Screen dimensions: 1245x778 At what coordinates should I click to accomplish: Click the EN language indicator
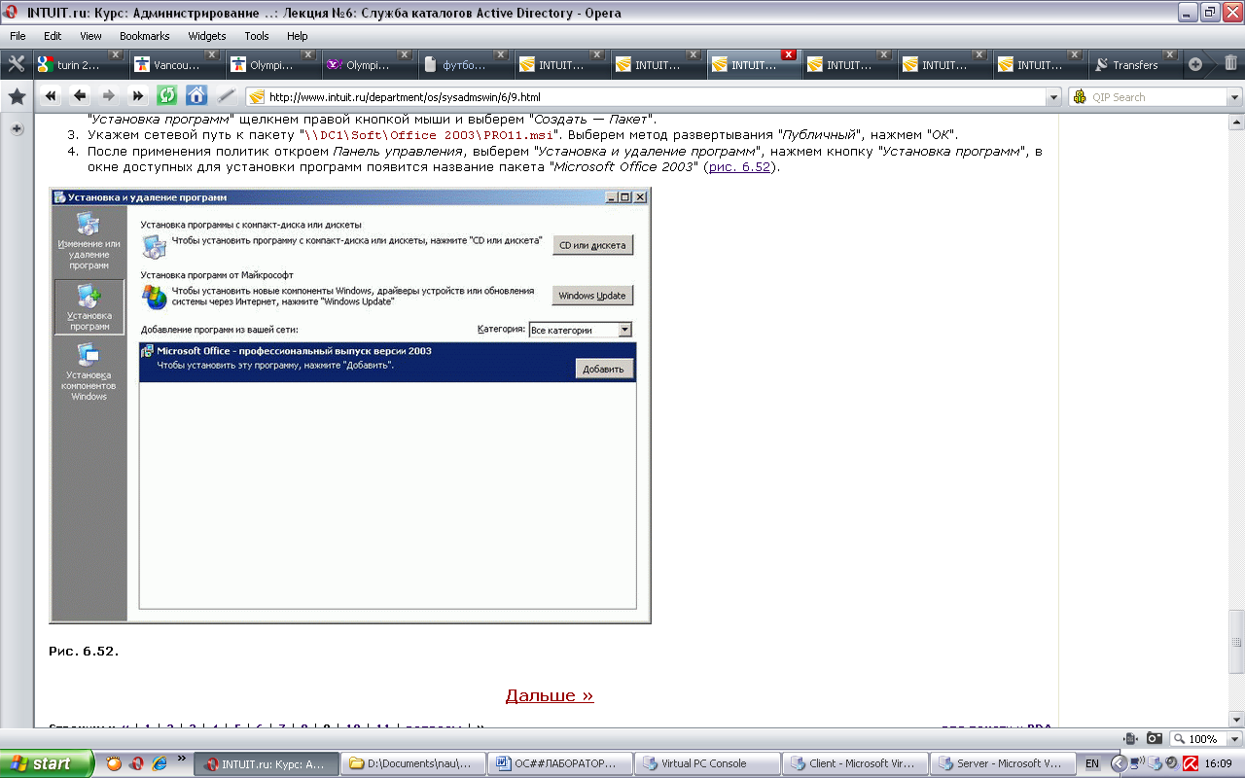pos(1092,763)
